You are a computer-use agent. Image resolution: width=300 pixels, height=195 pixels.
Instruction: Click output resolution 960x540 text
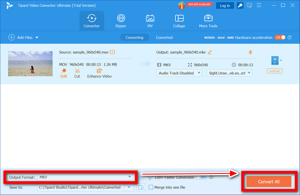point(201,65)
